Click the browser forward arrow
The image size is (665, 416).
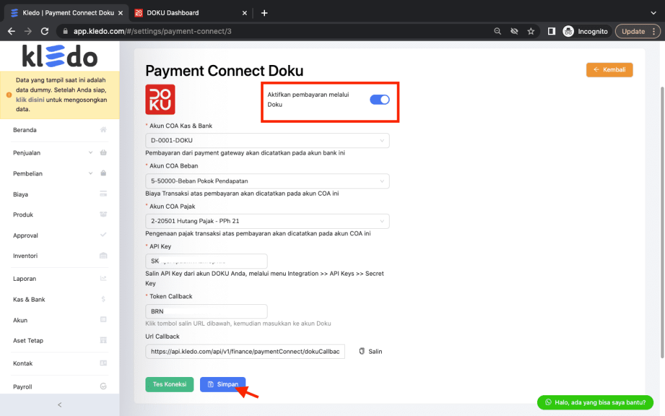[28, 31]
